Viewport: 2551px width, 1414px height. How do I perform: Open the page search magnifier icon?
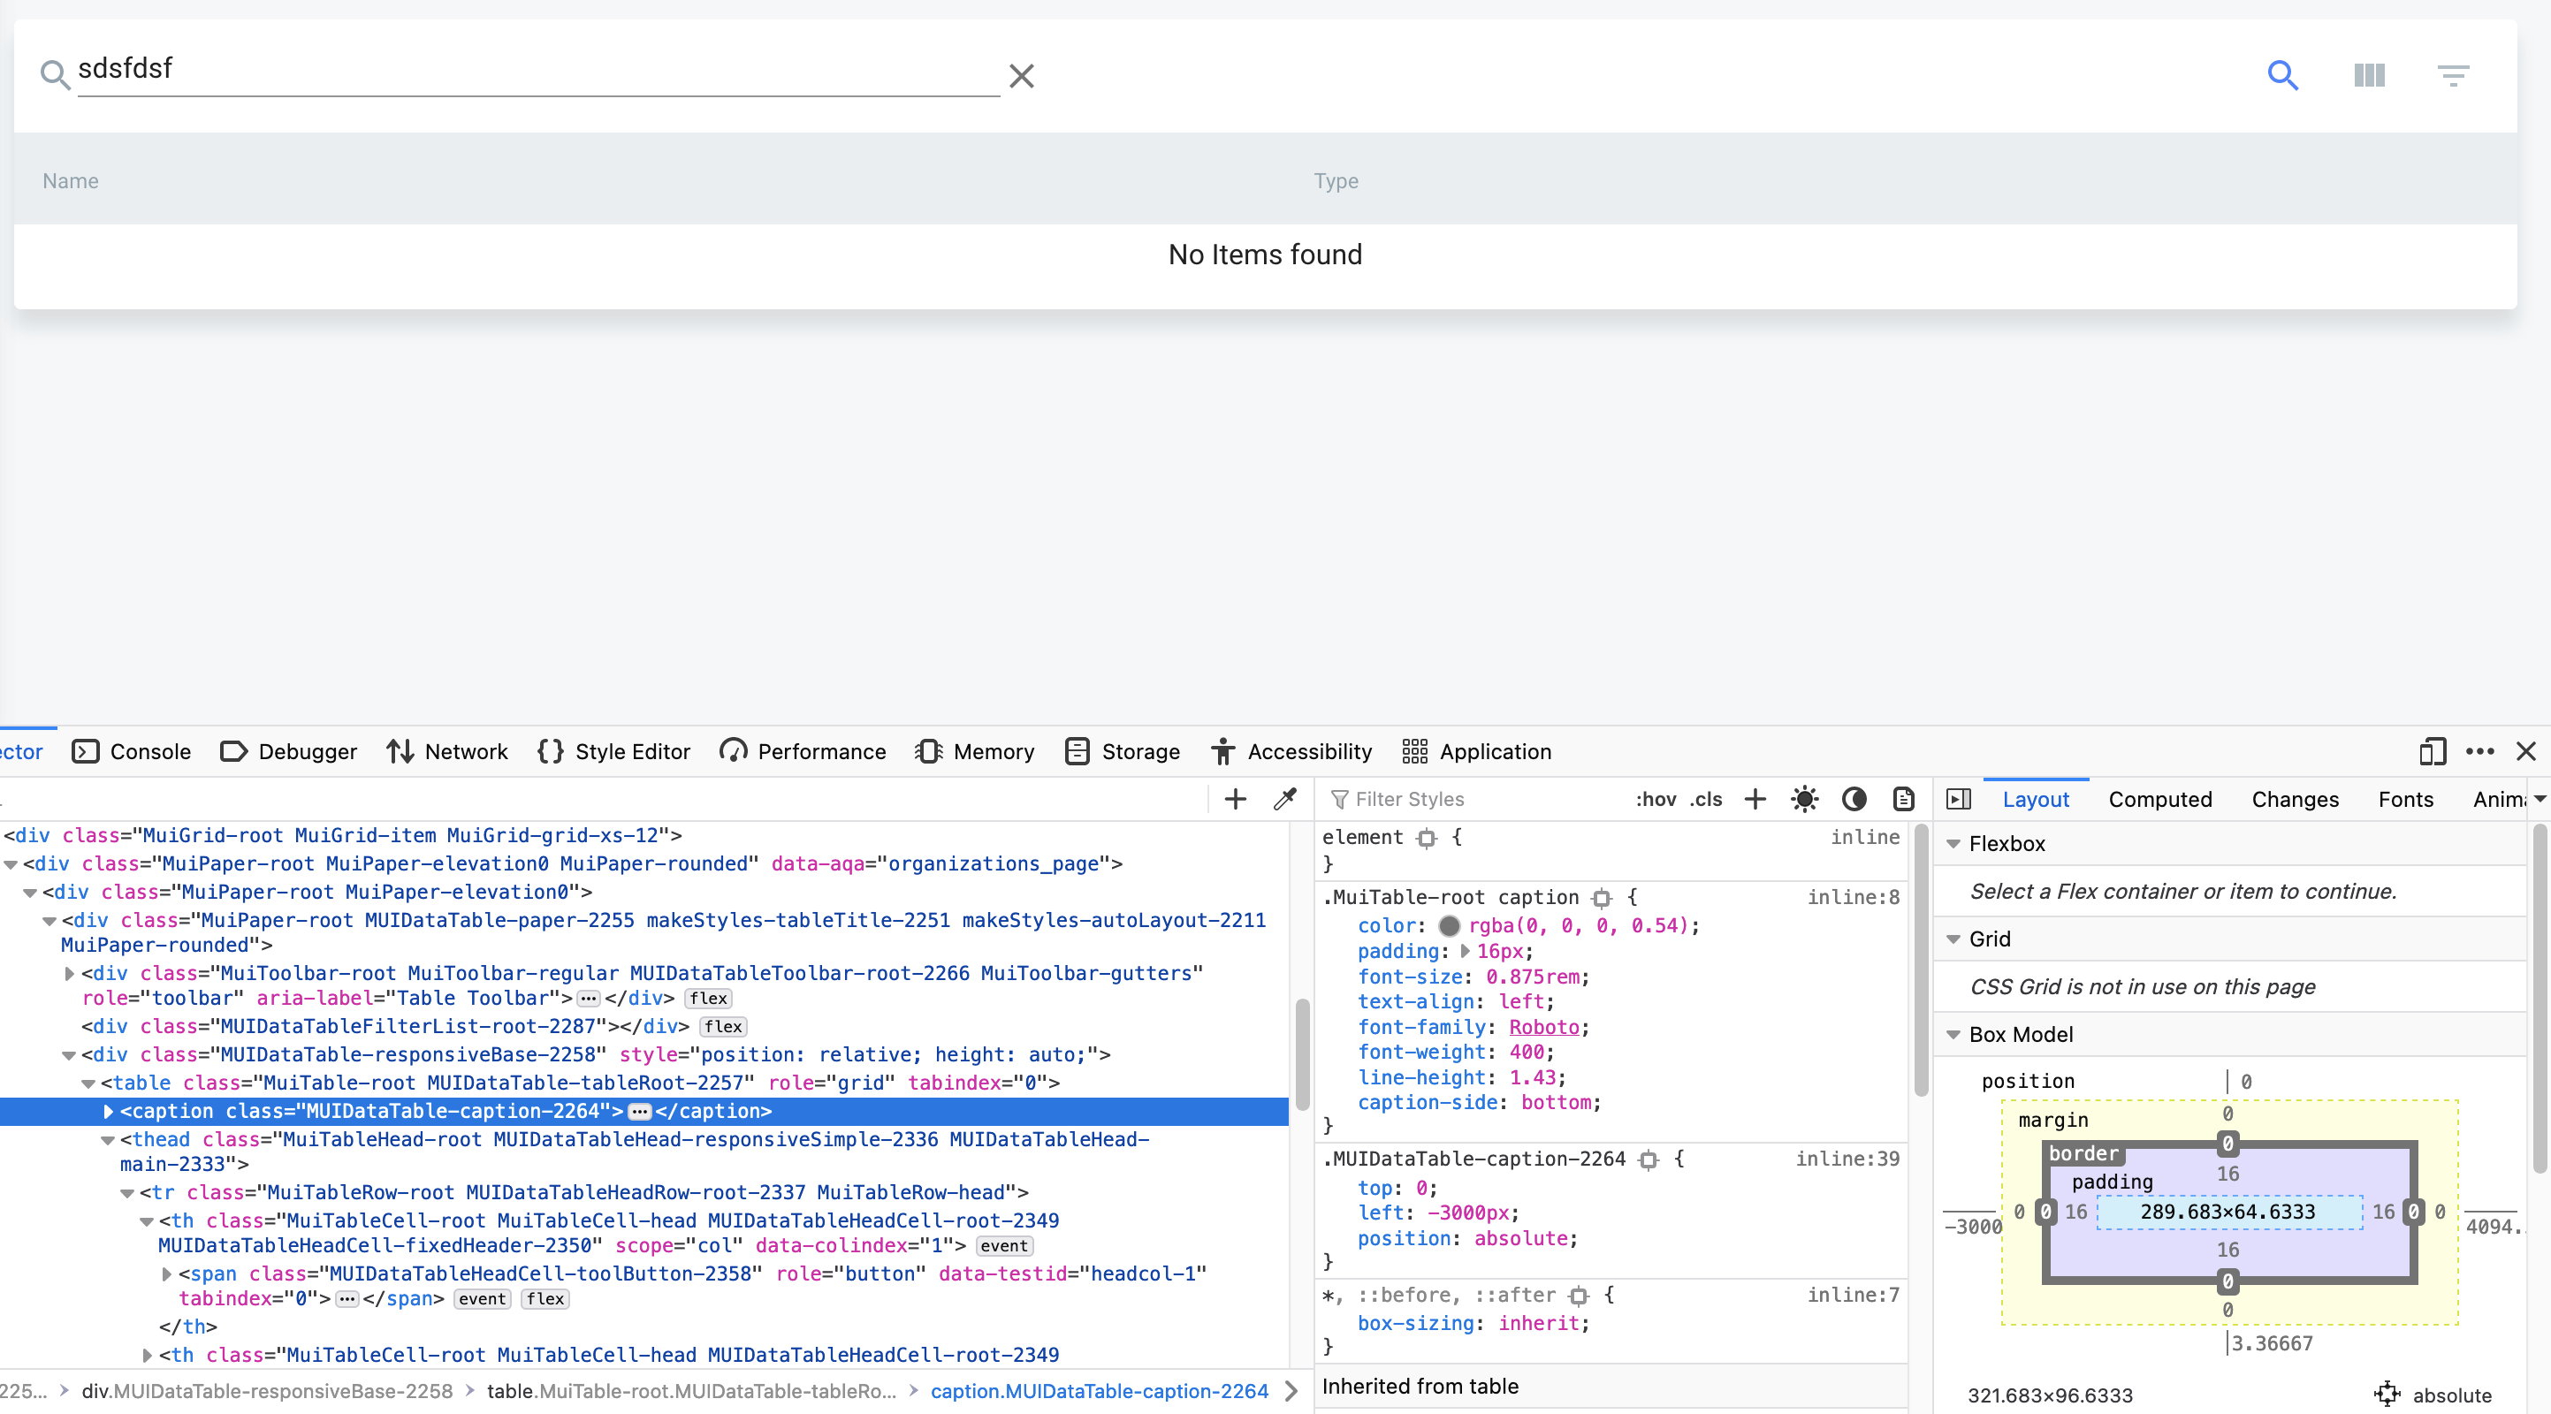2282,74
